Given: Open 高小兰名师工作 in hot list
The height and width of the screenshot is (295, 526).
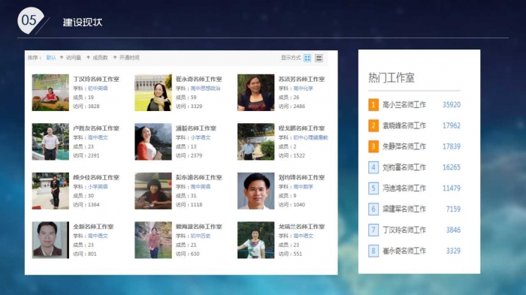Looking at the screenshot, I should (404, 104).
